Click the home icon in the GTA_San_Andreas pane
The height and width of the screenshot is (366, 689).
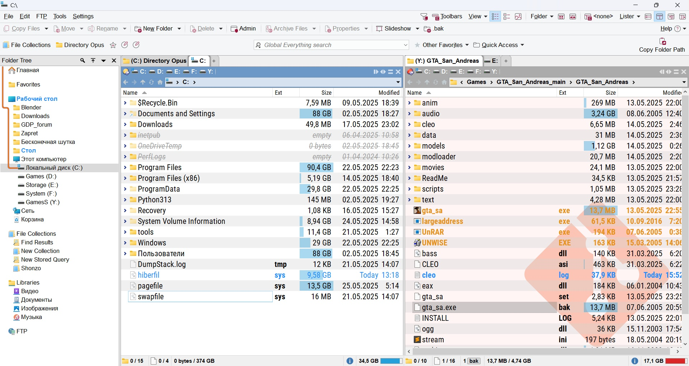(x=444, y=82)
